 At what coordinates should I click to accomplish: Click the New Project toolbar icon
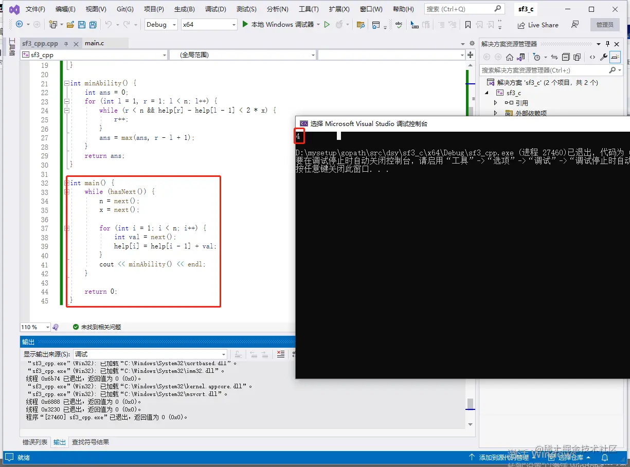click(x=53, y=24)
